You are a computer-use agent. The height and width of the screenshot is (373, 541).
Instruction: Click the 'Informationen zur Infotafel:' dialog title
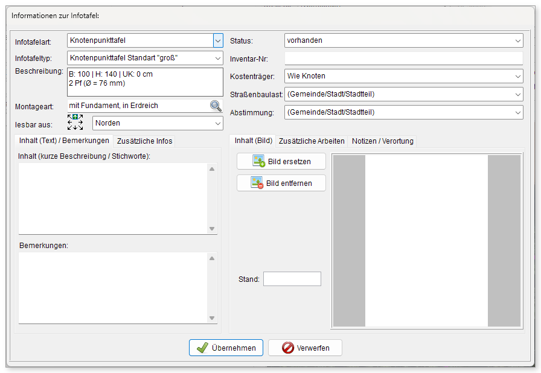tap(55, 16)
